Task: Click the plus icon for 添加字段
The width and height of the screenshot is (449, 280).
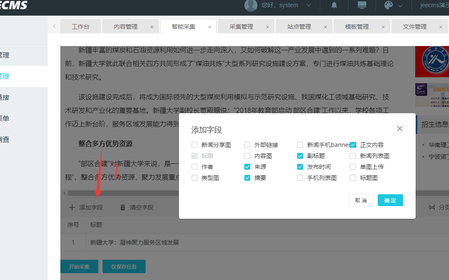Action: coord(72,207)
